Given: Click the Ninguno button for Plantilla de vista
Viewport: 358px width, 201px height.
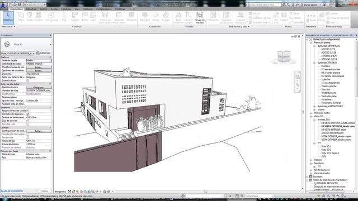Looking at the screenshot, I should pos(39,88).
